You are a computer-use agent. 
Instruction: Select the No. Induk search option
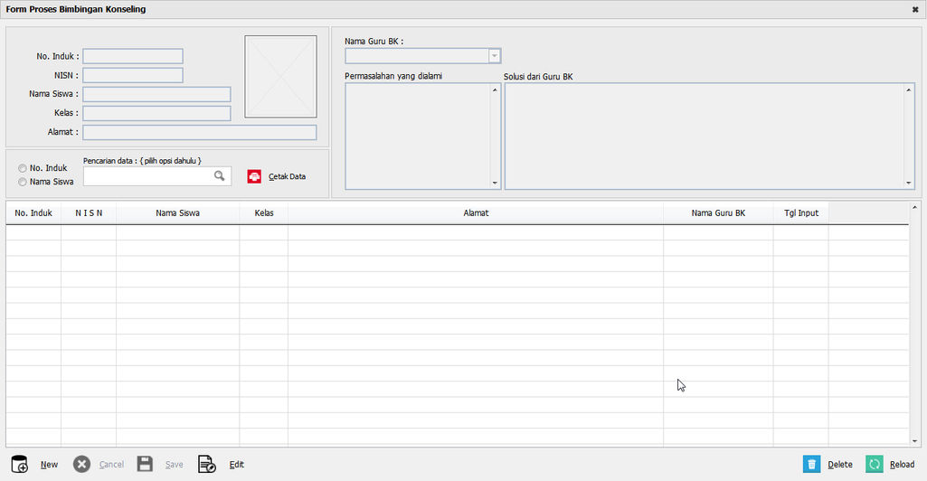[x=23, y=168]
